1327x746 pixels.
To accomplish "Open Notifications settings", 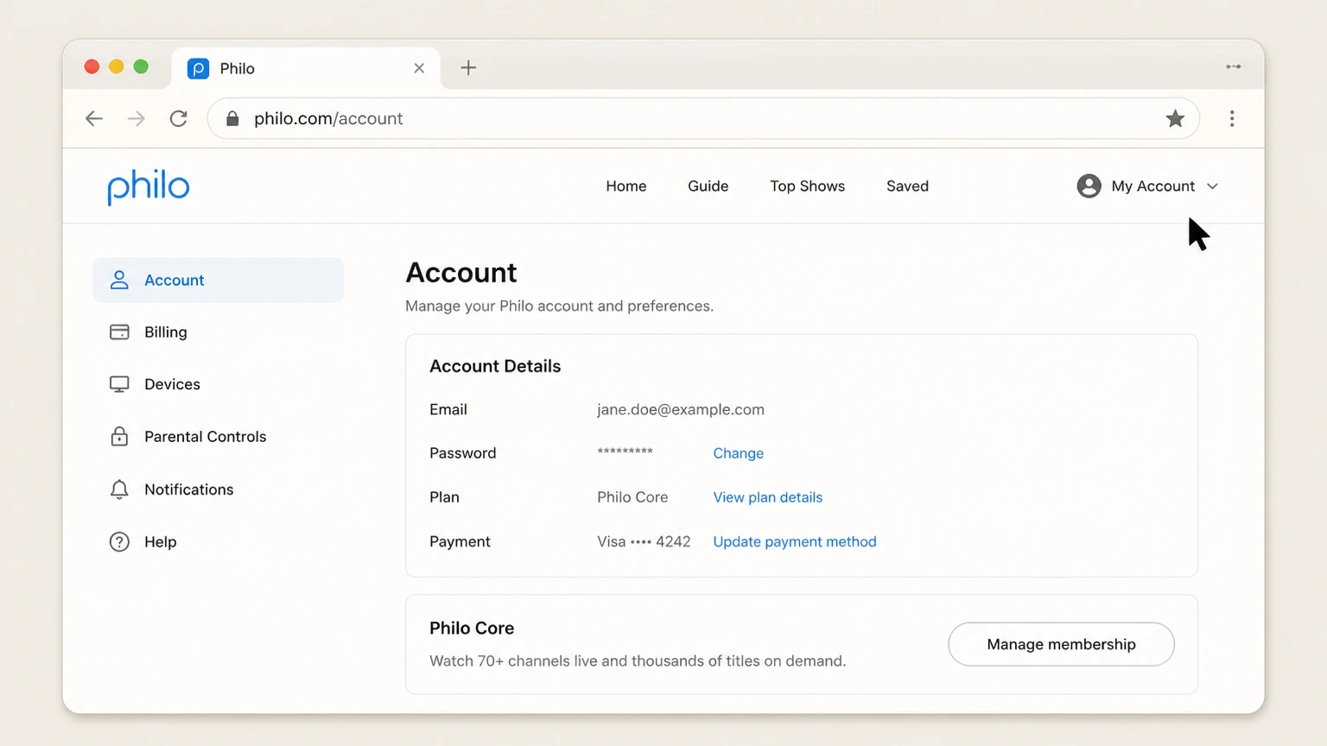I will (x=219, y=490).
